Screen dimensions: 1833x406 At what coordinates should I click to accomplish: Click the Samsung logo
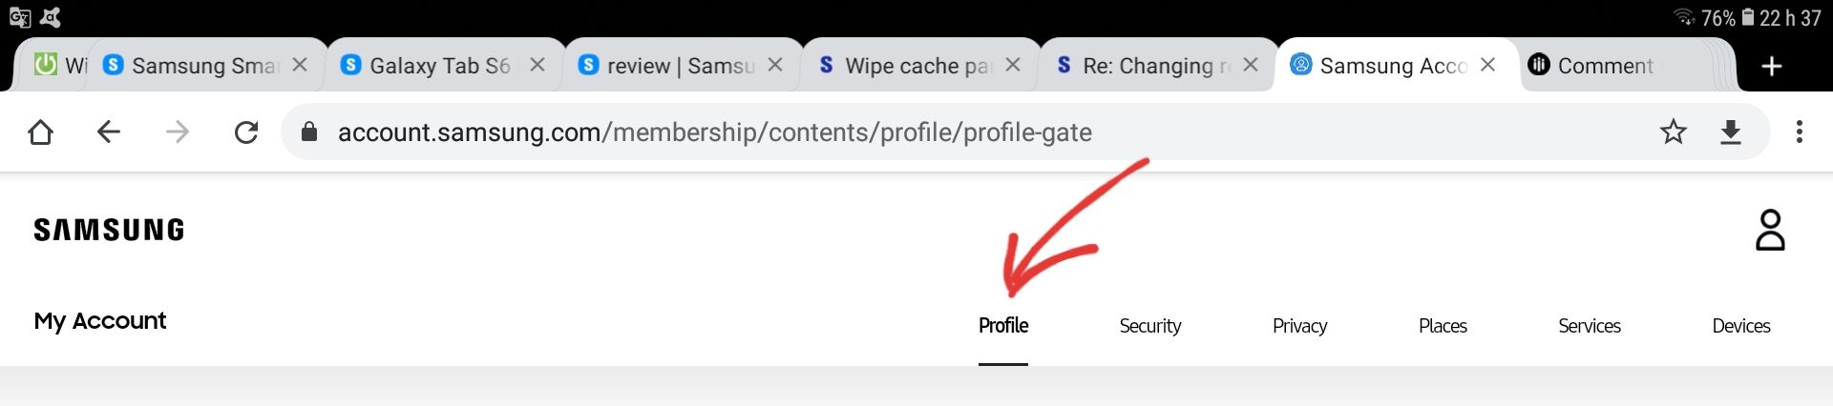(109, 230)
